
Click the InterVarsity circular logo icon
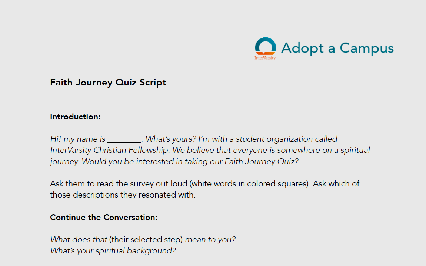pos(266,46)
